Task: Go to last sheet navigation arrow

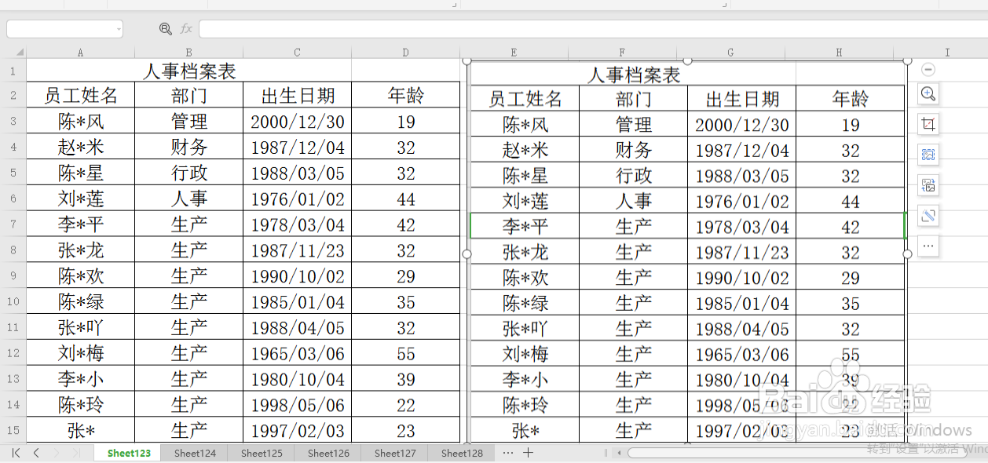Action: pyautogui.click(x=76, y=453)
